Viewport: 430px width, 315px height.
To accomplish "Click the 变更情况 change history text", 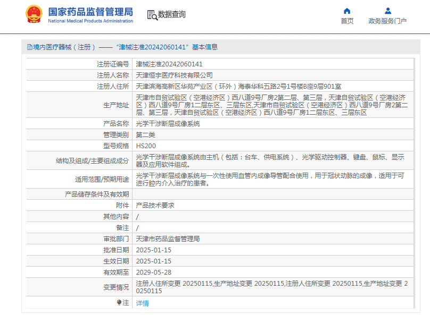I will coord(272,287).
